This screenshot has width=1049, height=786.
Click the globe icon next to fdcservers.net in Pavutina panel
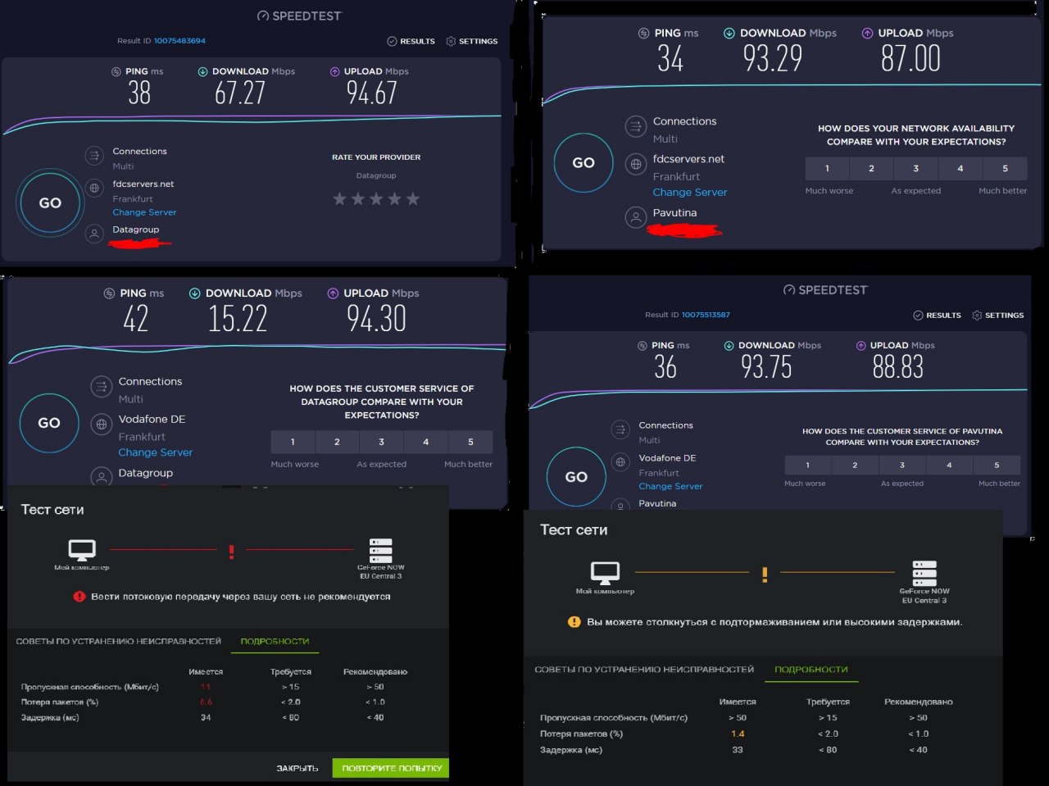click(635, 164)
